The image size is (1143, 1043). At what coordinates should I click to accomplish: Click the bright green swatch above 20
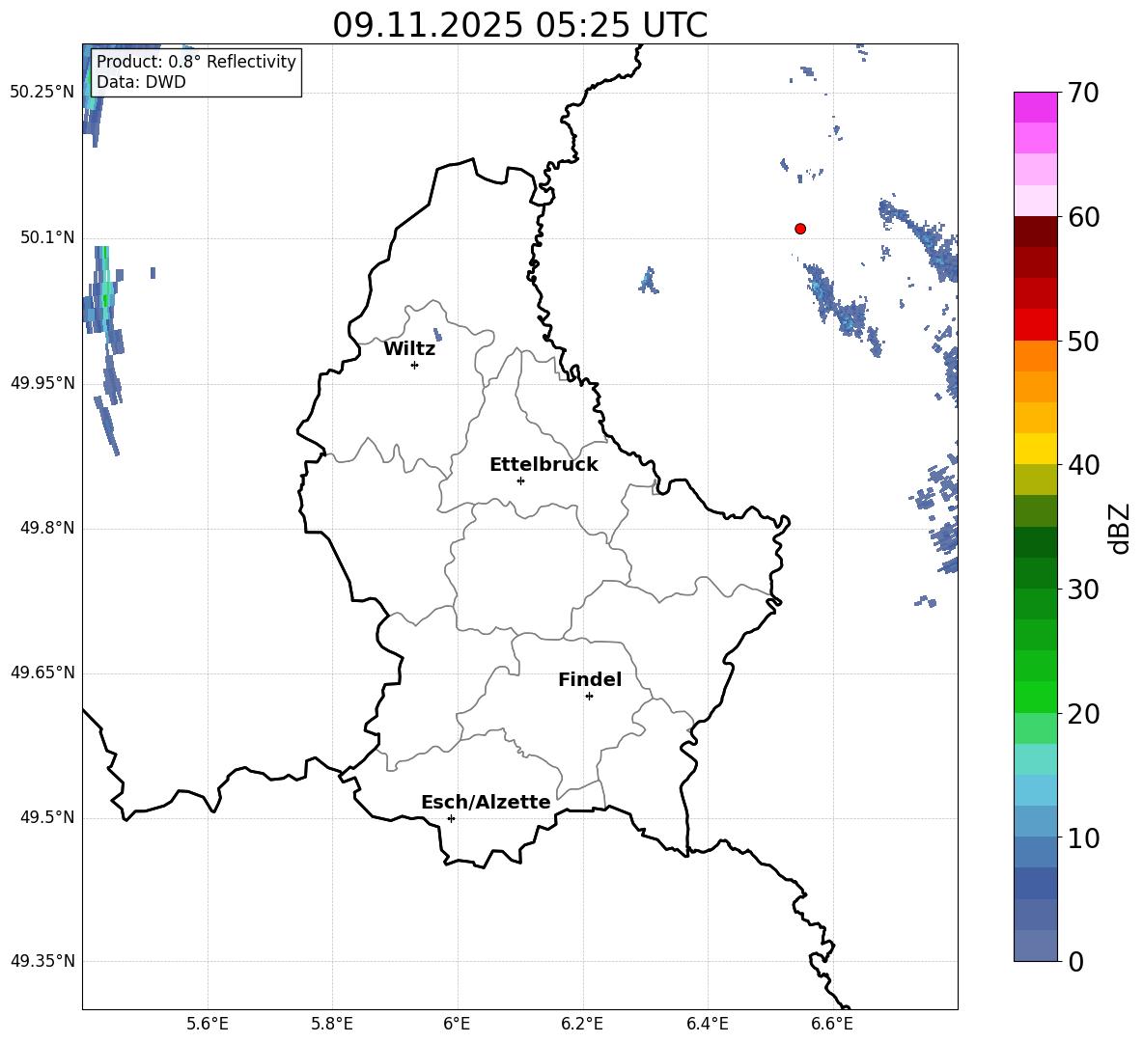pos(1035,697)
